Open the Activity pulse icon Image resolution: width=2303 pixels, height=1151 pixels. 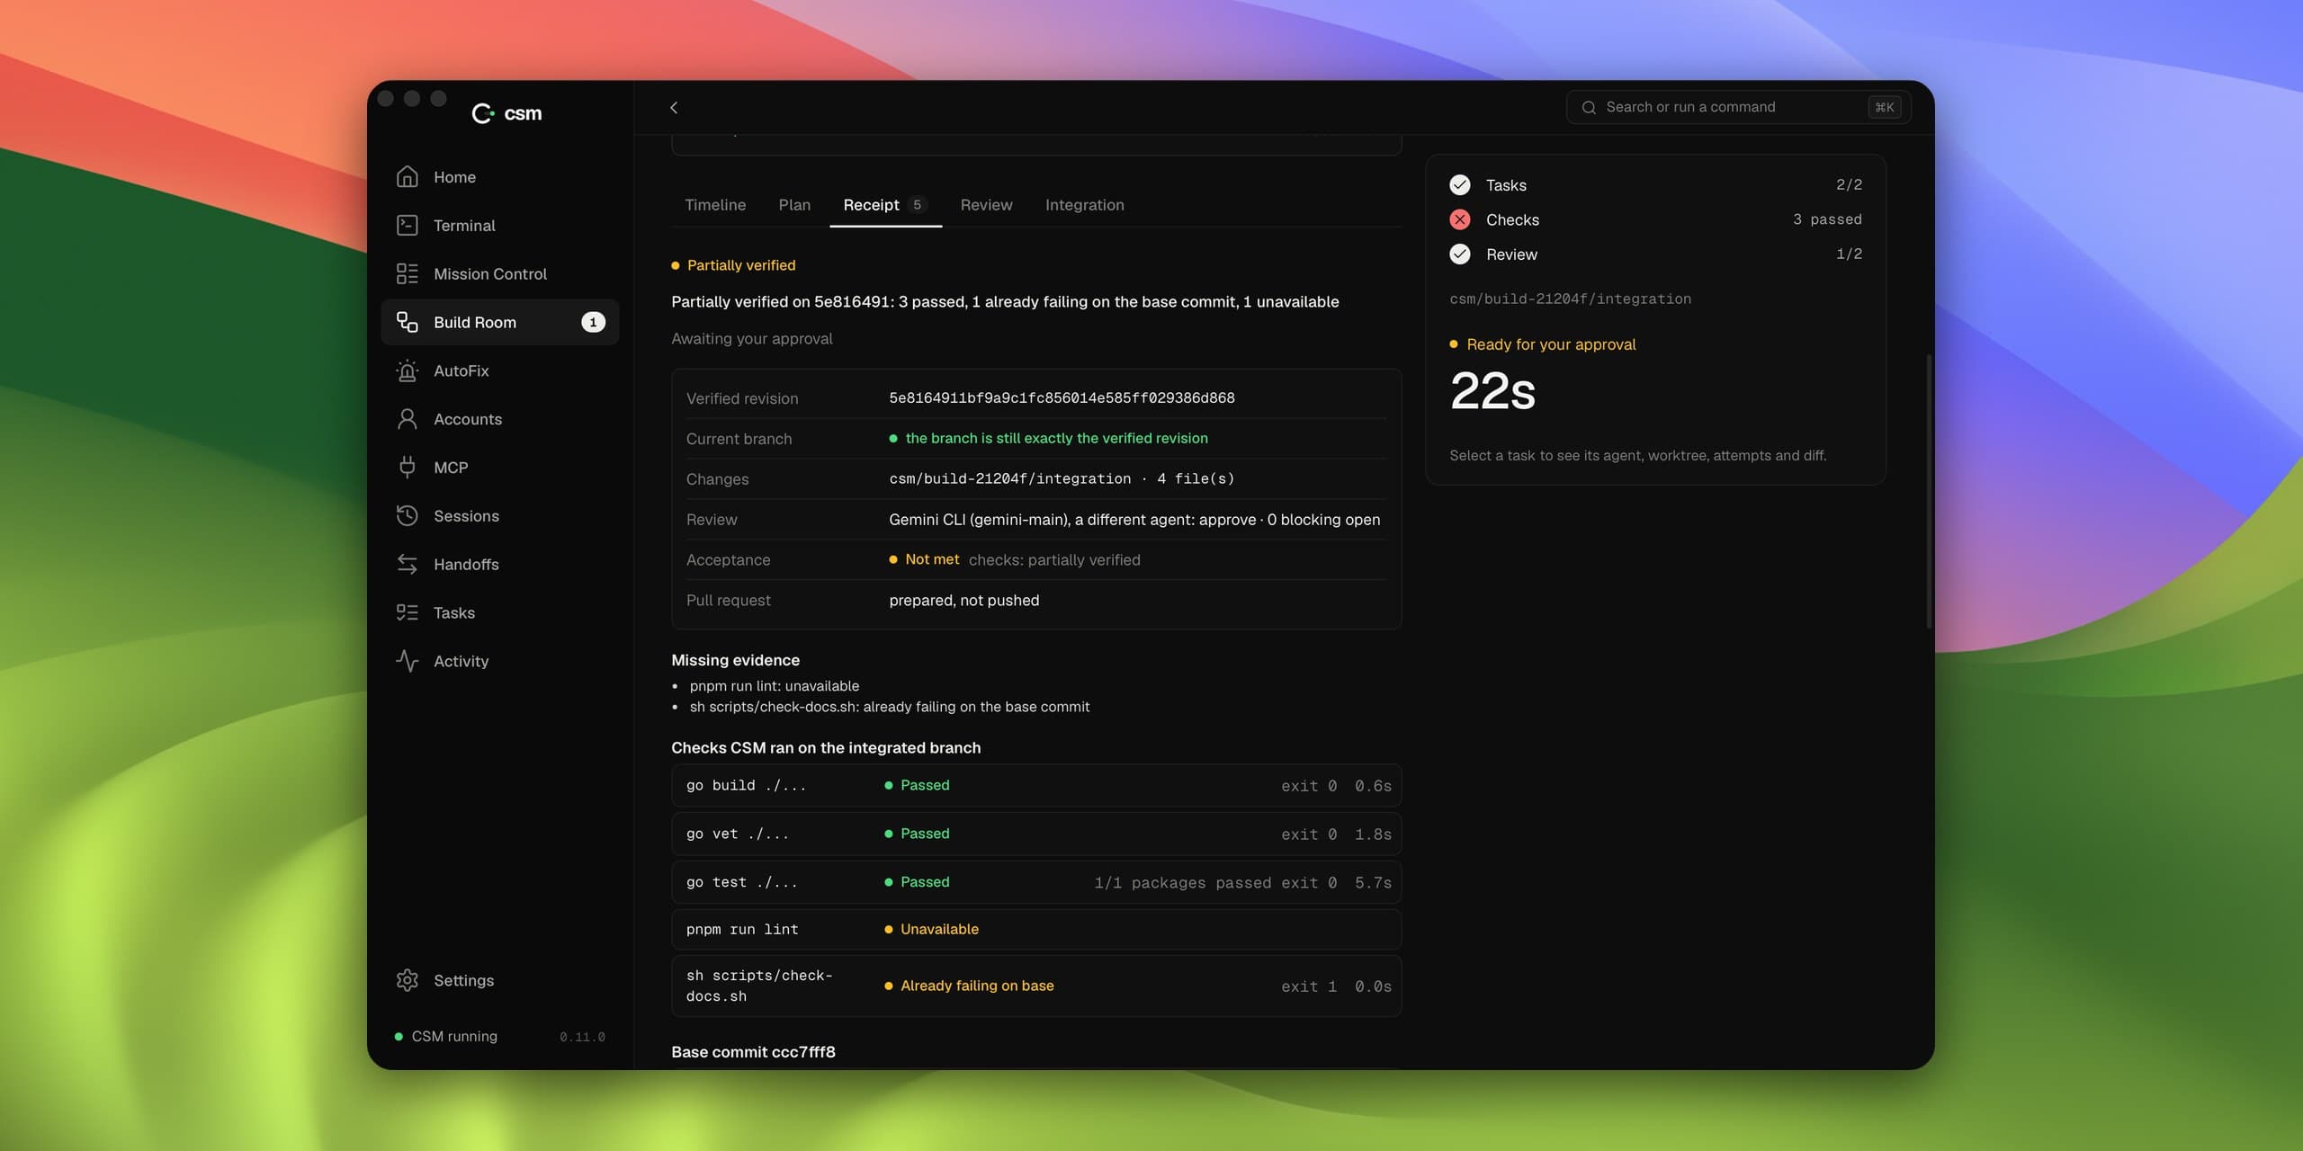[x=408, y=661]
